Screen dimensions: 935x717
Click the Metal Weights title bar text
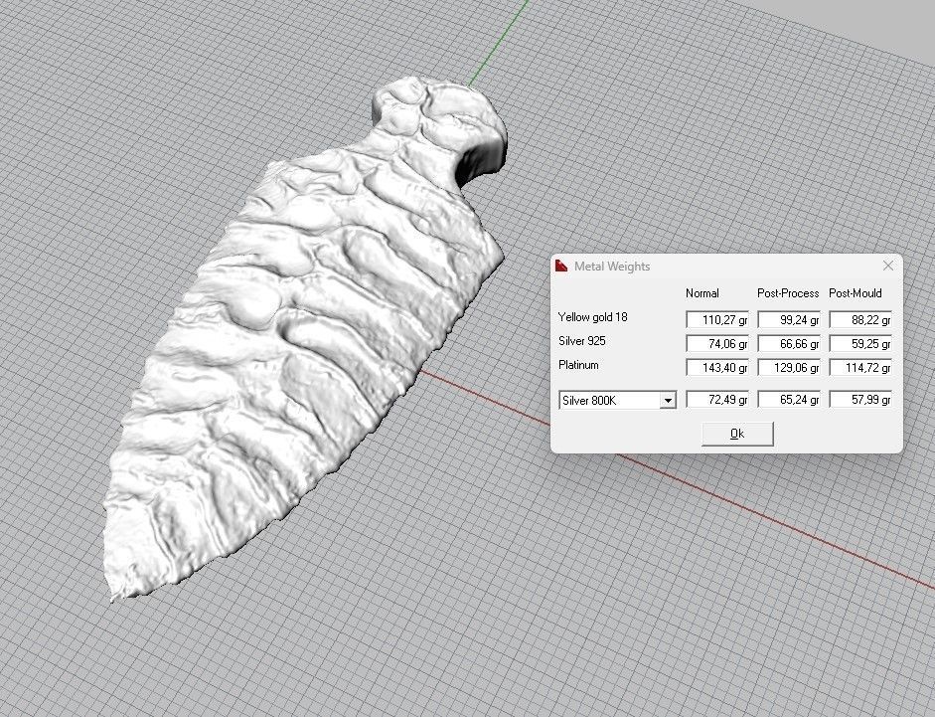tap(612, 267)
